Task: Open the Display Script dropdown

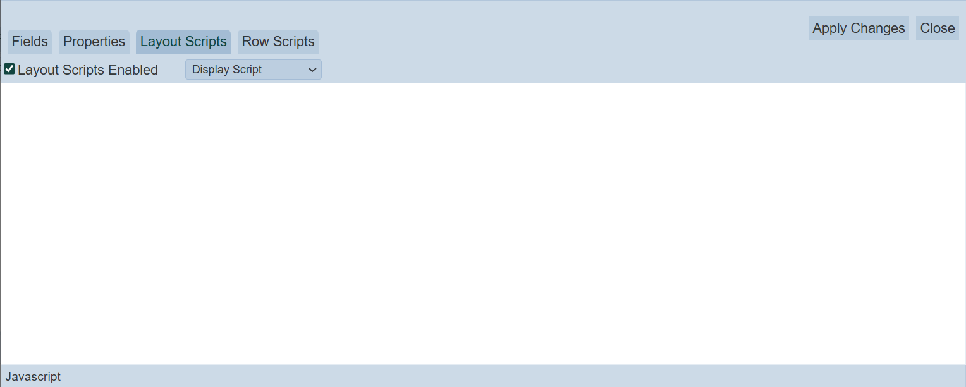Action: coord(253,70)
